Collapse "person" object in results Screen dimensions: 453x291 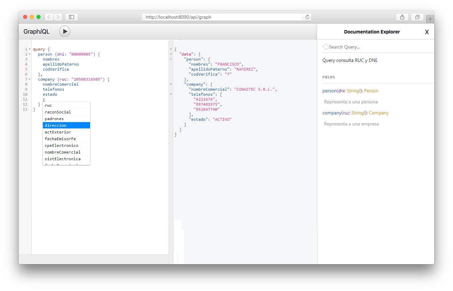point(171,59)
